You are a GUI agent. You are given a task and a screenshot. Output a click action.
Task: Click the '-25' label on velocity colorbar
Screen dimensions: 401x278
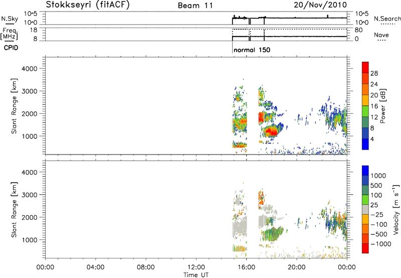click(x=377, y=215)
